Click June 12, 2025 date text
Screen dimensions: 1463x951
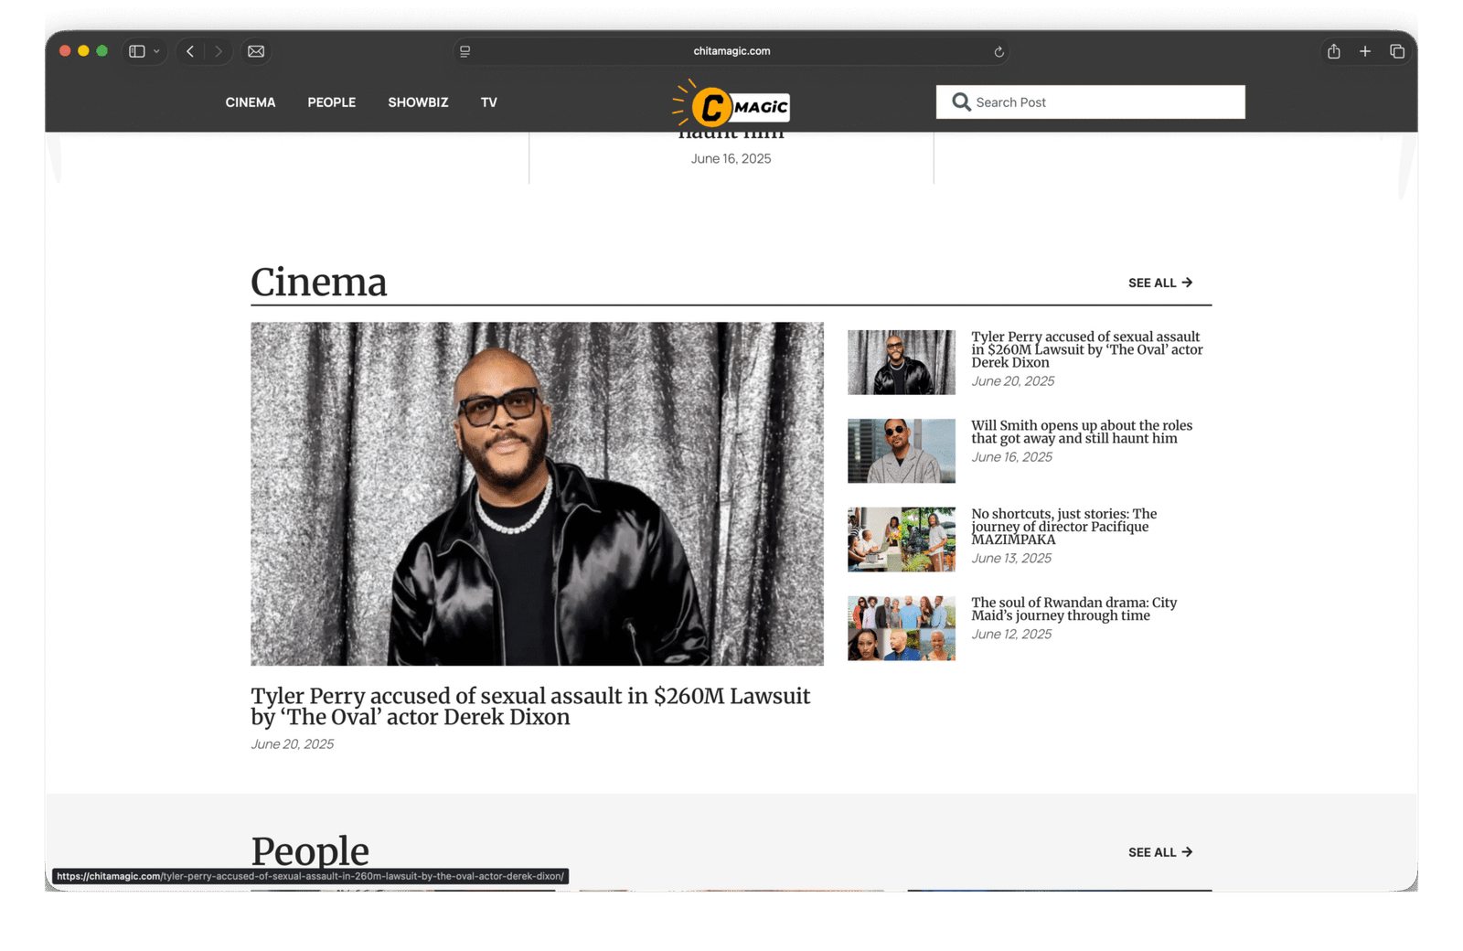point(1011,634)
